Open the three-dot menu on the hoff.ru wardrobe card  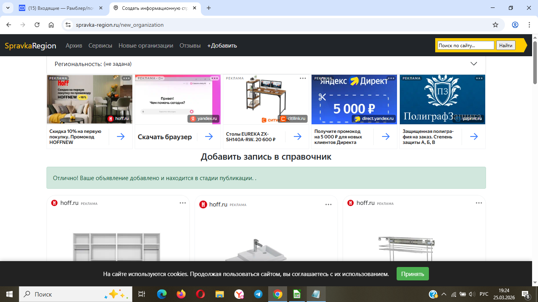[x=183, y=203]
